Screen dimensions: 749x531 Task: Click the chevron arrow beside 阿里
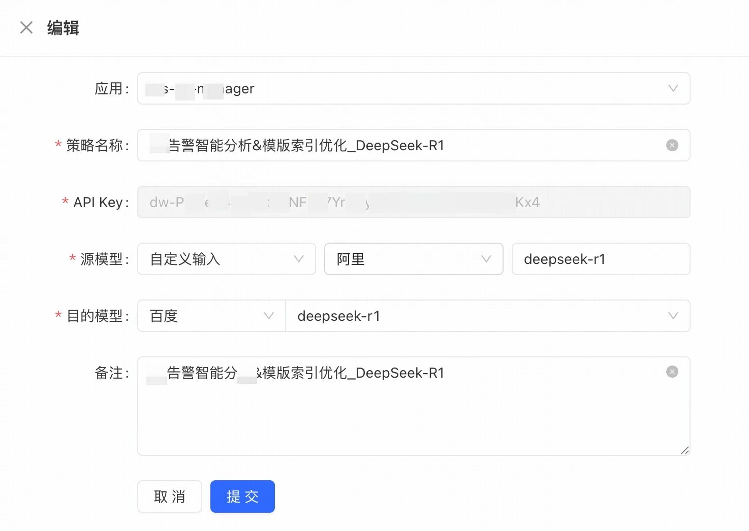pyautogui.click(x=486, y=259)
